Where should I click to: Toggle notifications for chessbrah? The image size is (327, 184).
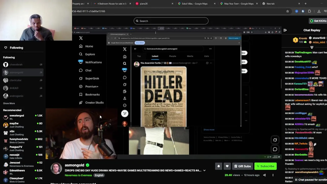click(x=41, y=65)
